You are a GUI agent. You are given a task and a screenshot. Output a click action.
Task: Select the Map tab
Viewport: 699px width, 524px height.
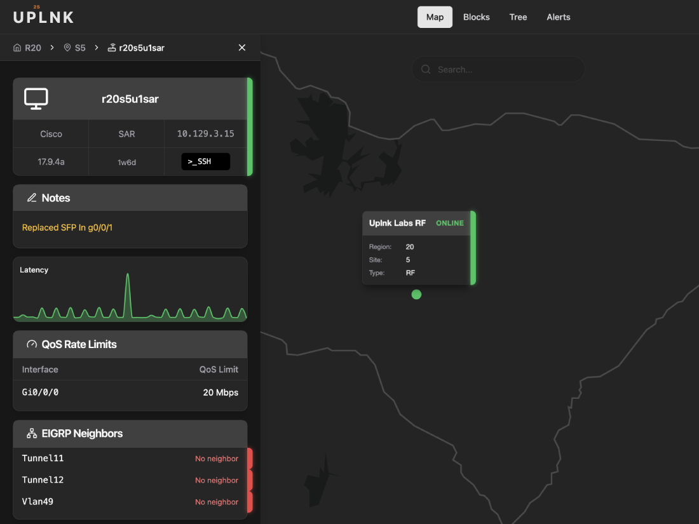[x=435, y=17]
